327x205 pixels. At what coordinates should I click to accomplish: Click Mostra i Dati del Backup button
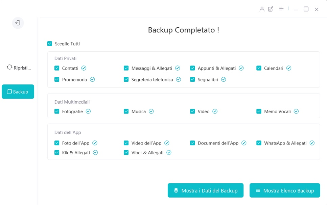[206, 190]
